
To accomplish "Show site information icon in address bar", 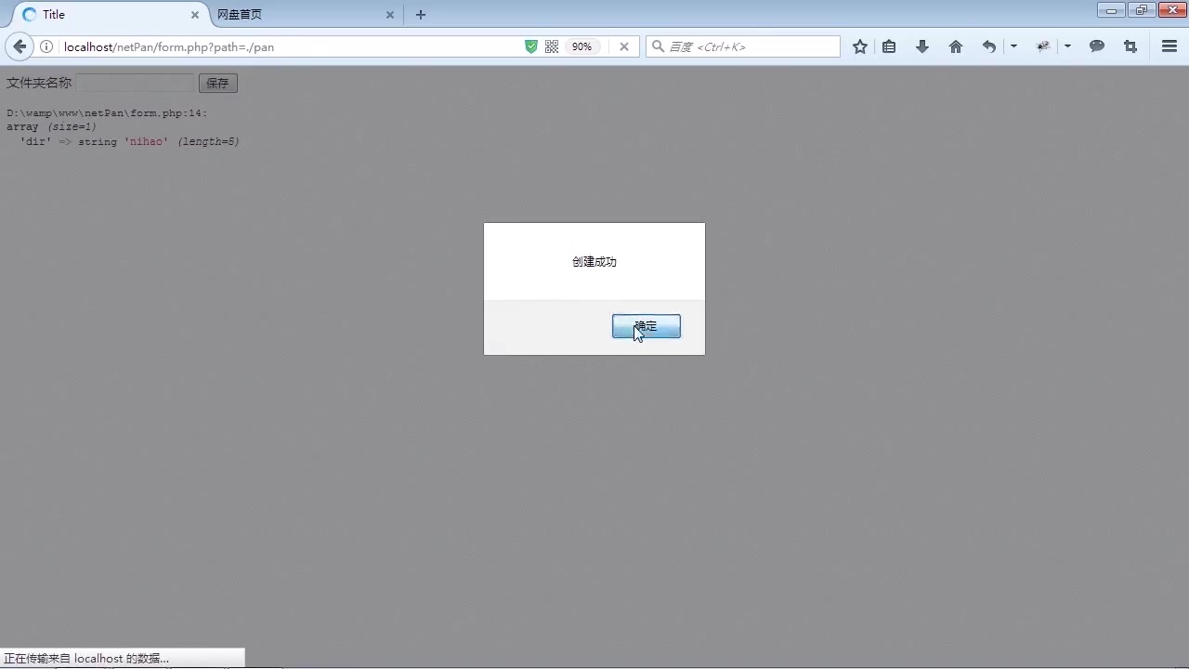I will tap(46, 46).
